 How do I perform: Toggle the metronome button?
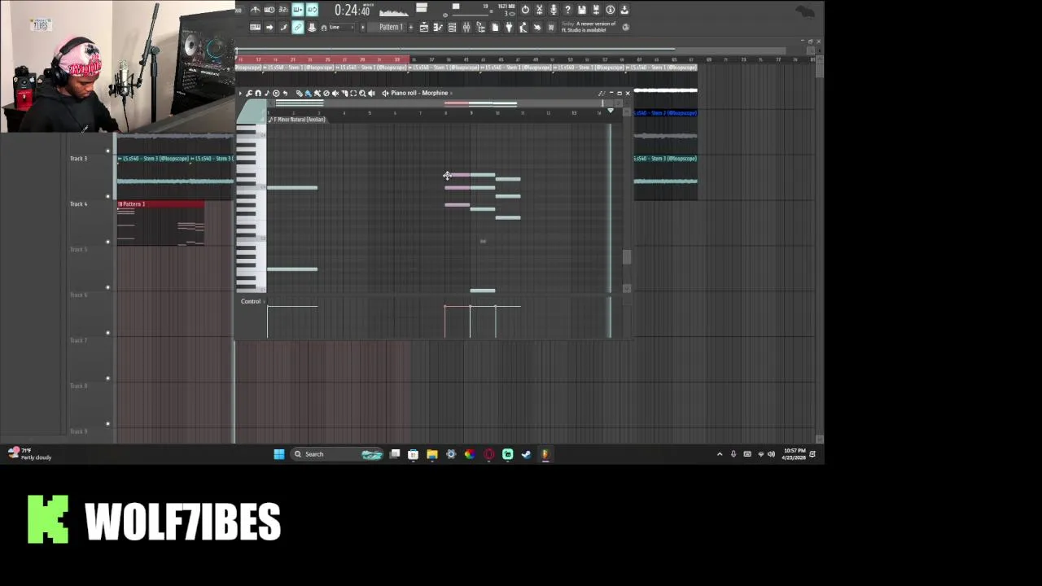255,10
